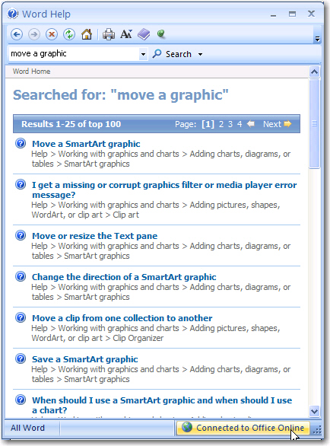
Task: Click the search text field
Action: [74, 53]
